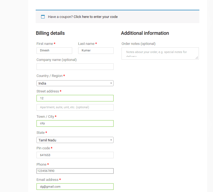The height and width of the screenshot is (192, 213).
Task: Click the Street address field containing 12
Action: pyautogui.click(x=75, y=98)
